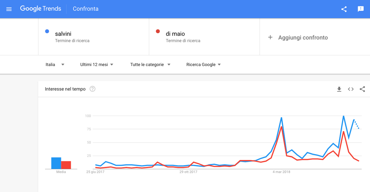
Task: Click the plus icon to add comparison
Action: (270, 37)
